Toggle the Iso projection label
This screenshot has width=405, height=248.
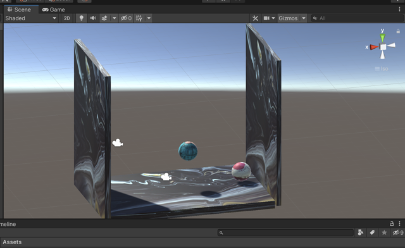click(x=382, y=69)
